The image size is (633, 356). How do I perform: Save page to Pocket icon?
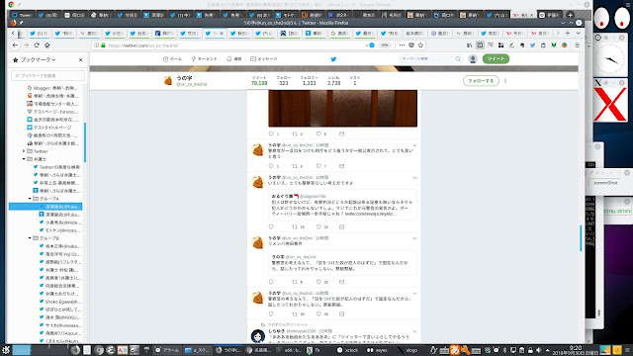[x=411, y=45]
